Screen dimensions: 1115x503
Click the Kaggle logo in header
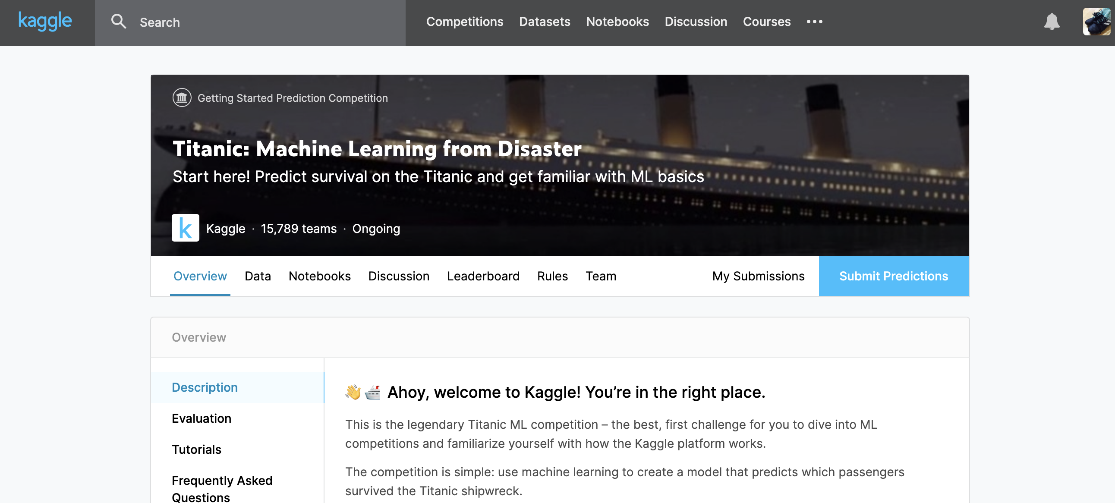click(x=45, y=21)
